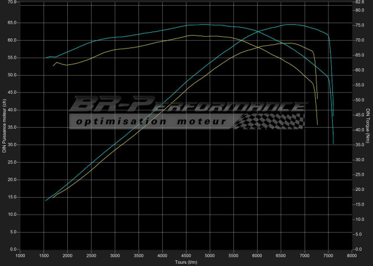Screen dimensions: 373x266
Task: Click the 0.0 label on right torque axis
Action: tap(359, 249)
